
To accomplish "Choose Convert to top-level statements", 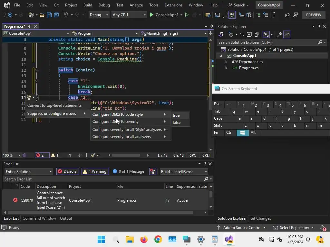I will pyautogui.click(x=54, y=105).
